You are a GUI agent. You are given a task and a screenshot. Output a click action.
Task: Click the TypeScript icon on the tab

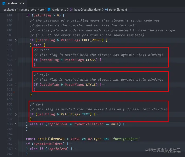click(4, 4)
